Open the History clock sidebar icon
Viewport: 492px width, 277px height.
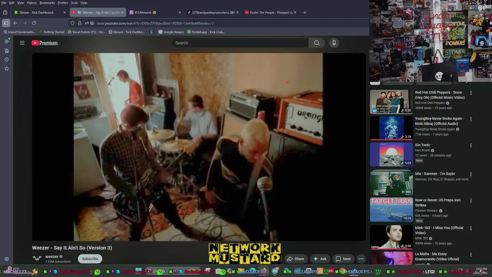[7, 60]
